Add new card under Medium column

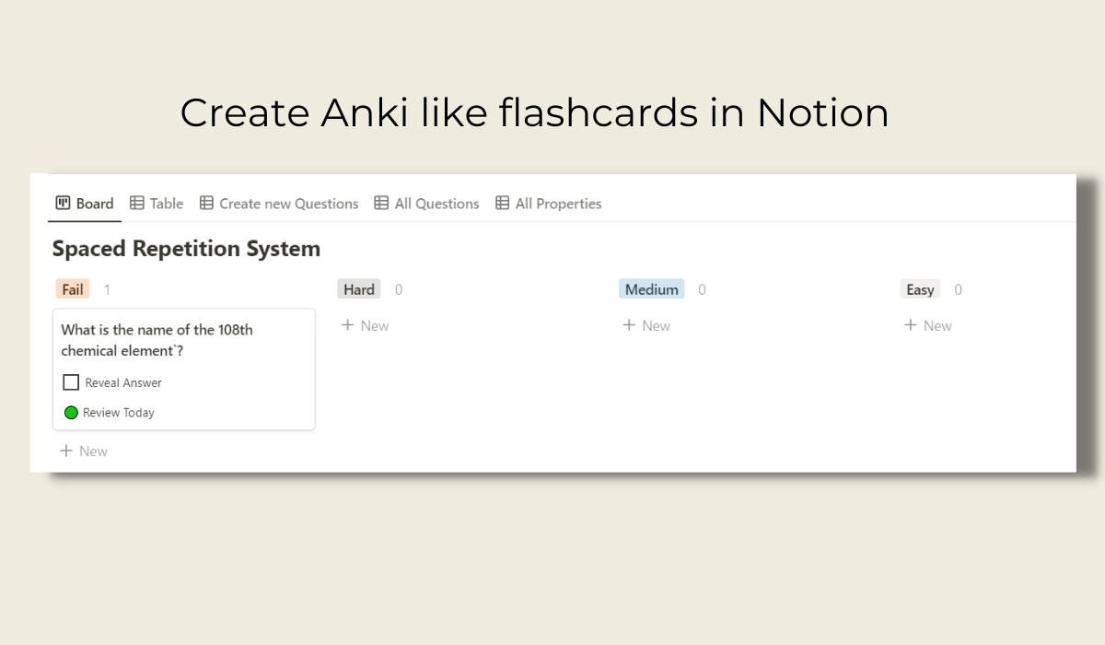click(647, 325)
